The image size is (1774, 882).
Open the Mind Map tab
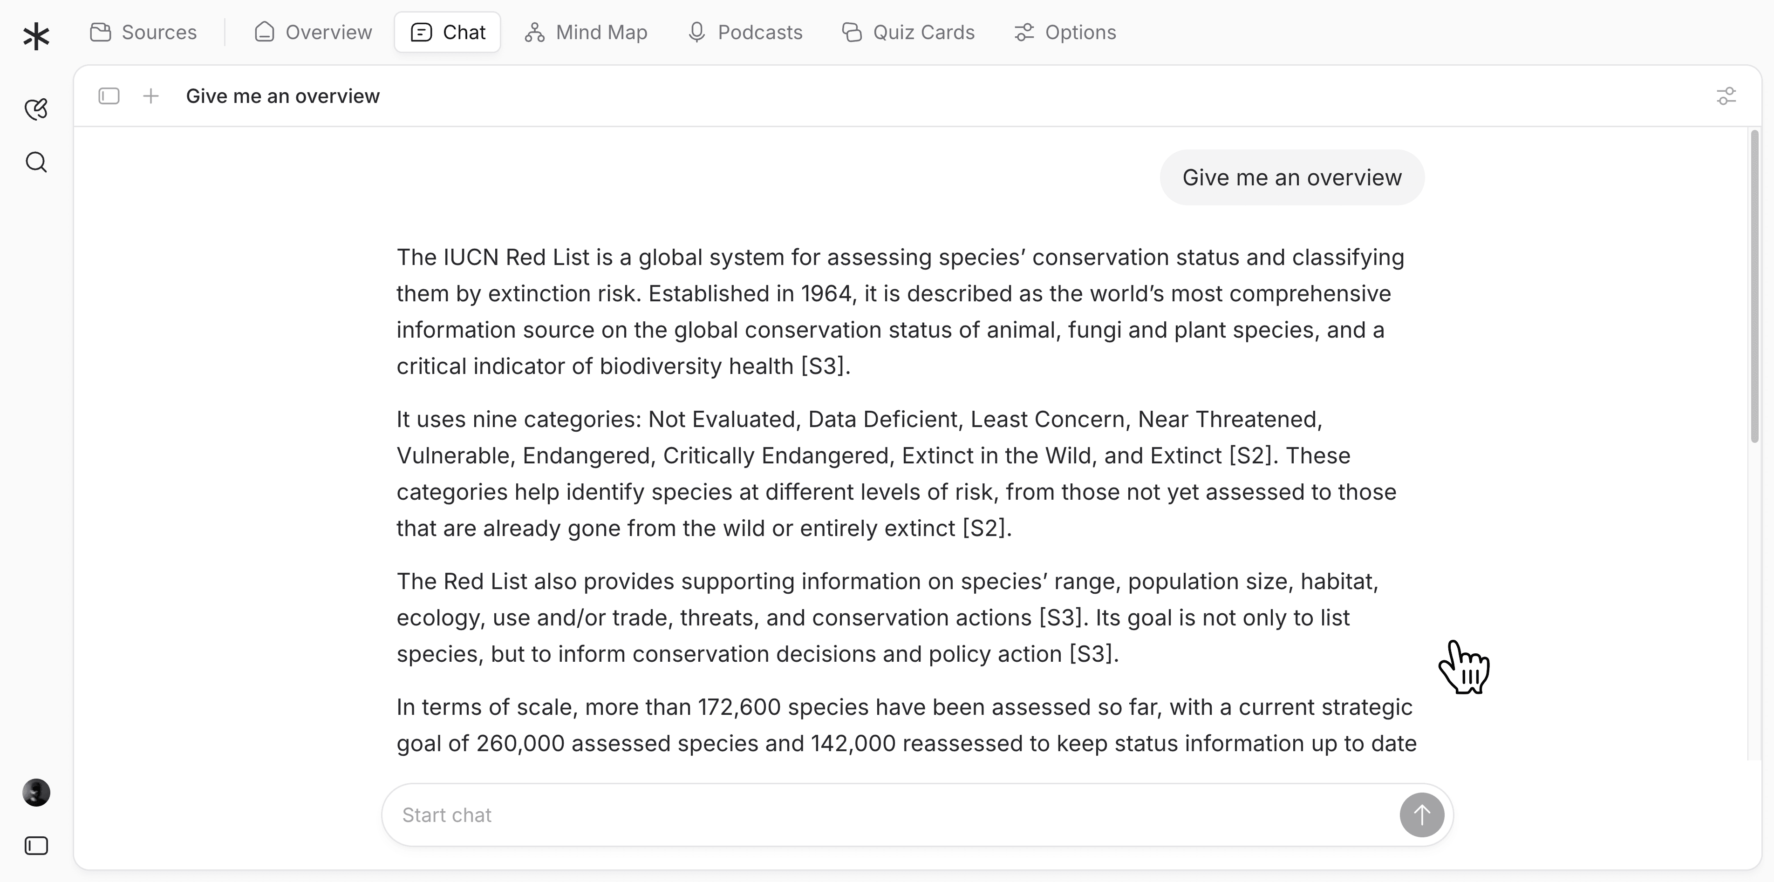tap(586, 32)
